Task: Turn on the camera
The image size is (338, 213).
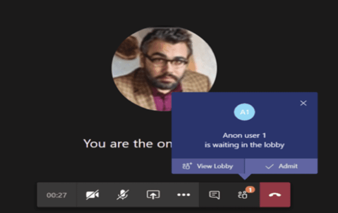Action: (92, 195)
